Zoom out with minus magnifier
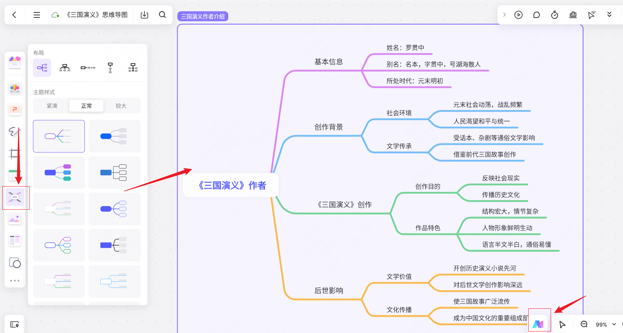Viewport: 623px width, 333px height. click(584, 324)
